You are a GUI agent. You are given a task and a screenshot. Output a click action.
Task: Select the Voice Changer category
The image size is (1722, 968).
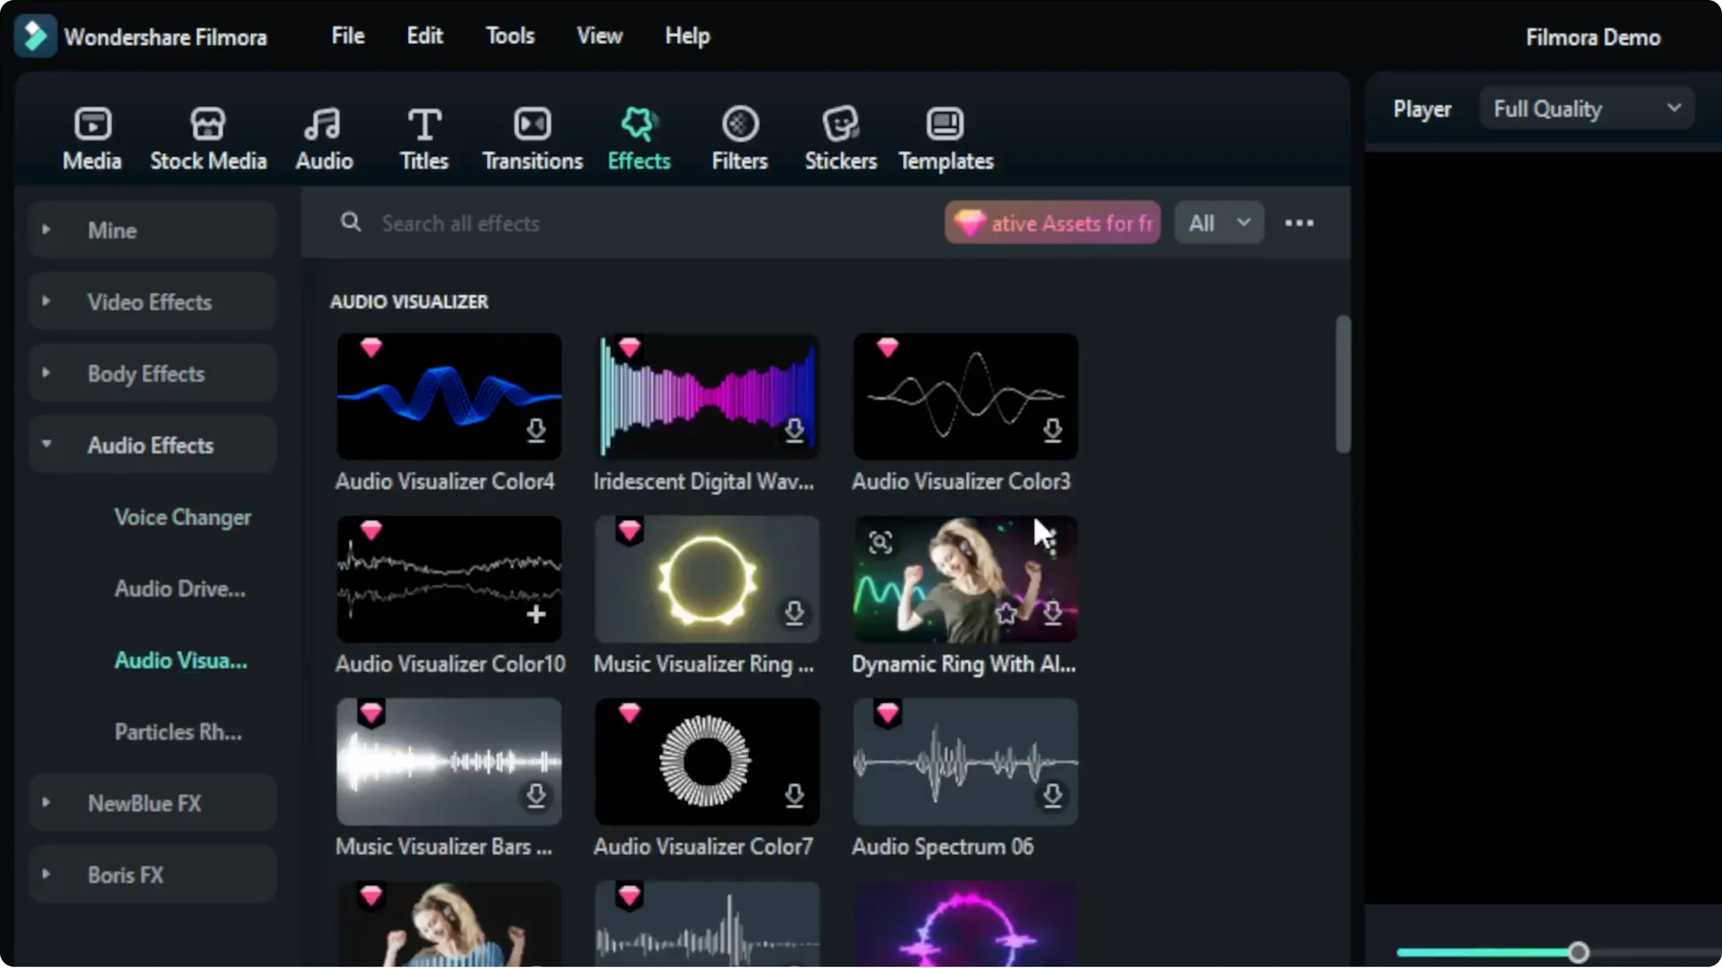pos(182,517)
